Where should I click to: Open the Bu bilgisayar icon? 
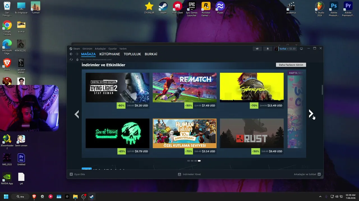tap(21, 8)
